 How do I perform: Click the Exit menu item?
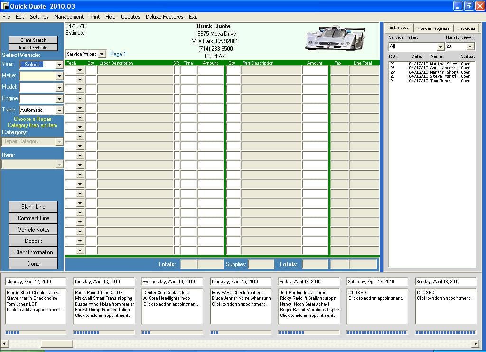click(x=193, y=17)
